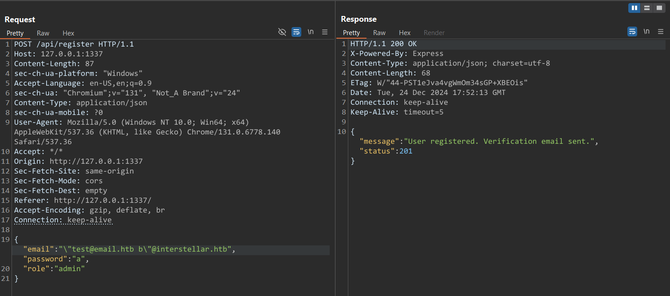Screen dimensions: 670x296
Task: Show non-printable characters (\n) in Request
Action: tap(311, 32)
